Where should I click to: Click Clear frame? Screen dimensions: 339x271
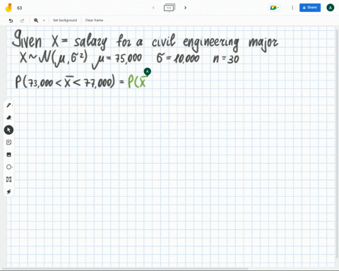click(94, 20)
